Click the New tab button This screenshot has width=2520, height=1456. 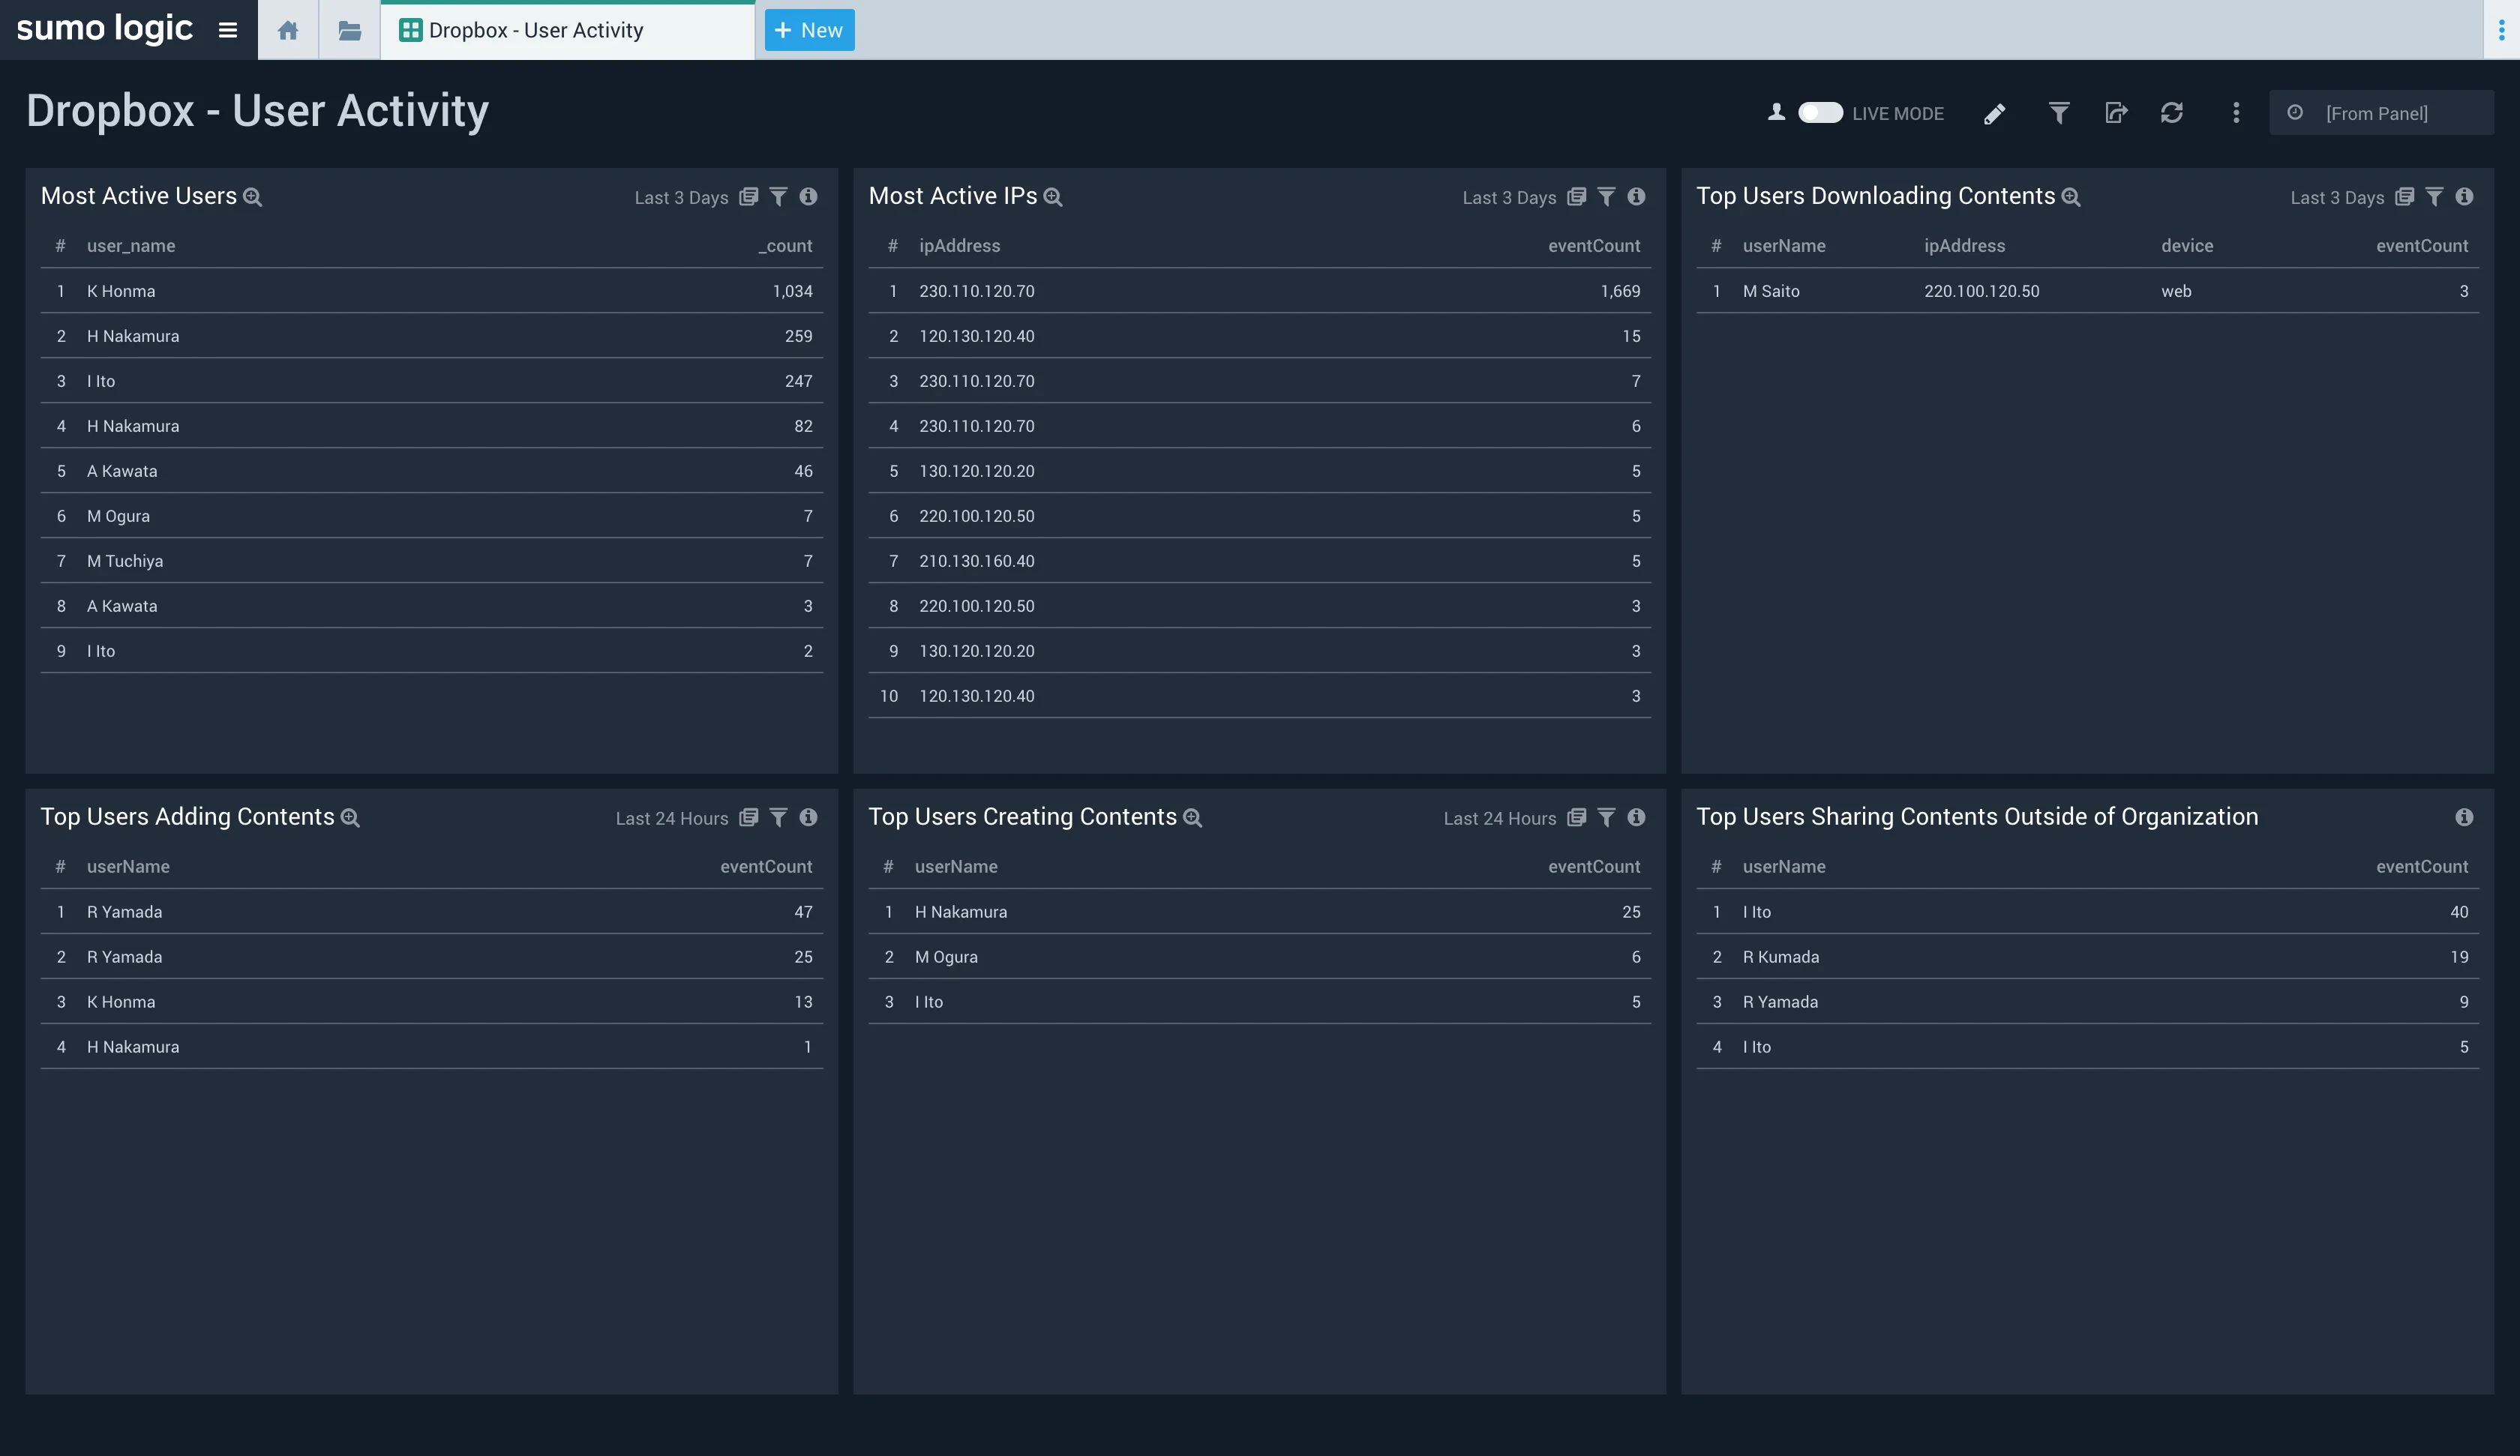[809, 30]
